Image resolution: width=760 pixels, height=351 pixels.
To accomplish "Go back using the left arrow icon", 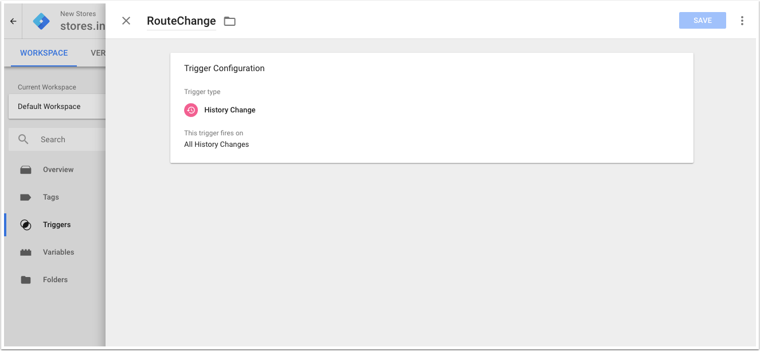I will coord(13,21).
